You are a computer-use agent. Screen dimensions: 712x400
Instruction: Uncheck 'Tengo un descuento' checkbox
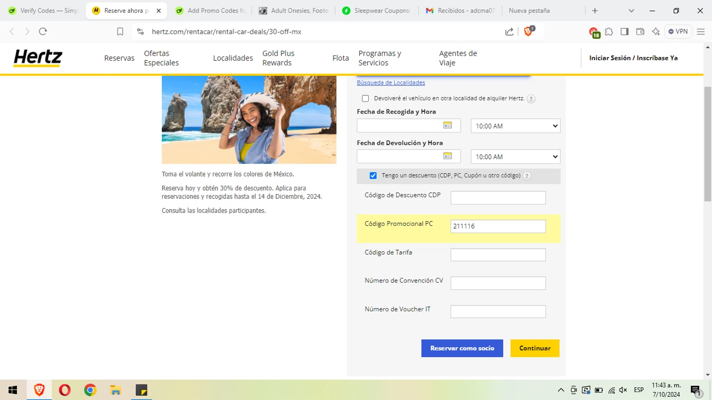click(x=373, y=176)
